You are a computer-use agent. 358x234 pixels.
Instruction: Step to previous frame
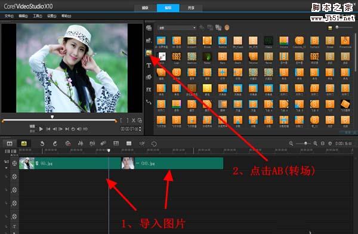[54, 129]
